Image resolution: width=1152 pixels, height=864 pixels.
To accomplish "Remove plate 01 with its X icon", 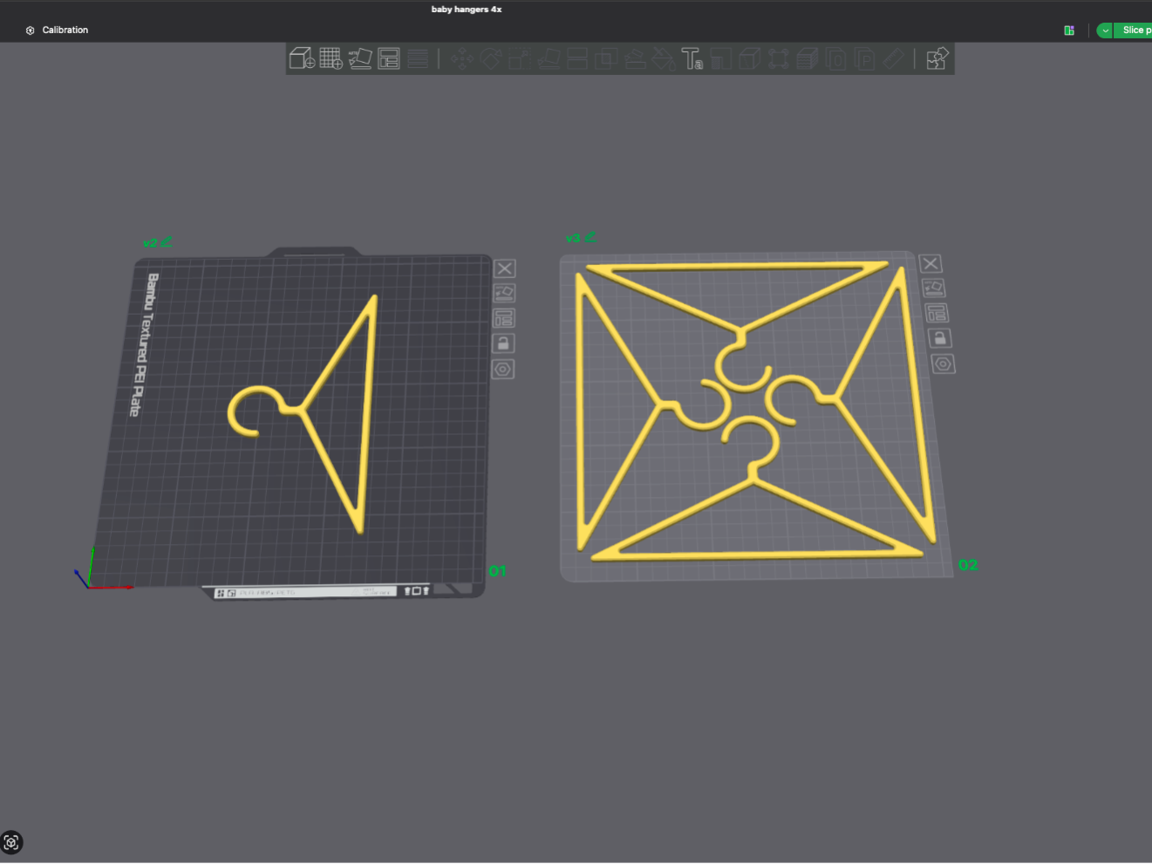I will (x=504, y=269).
